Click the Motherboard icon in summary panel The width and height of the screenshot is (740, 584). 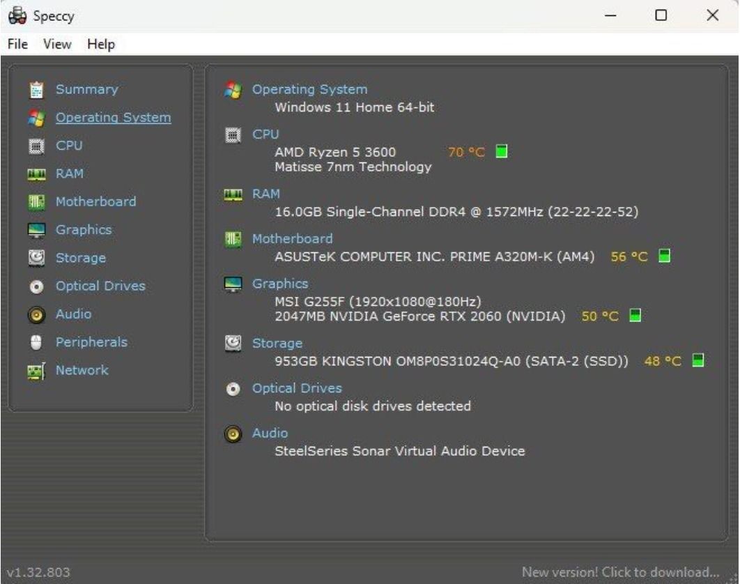coord(233,239)
